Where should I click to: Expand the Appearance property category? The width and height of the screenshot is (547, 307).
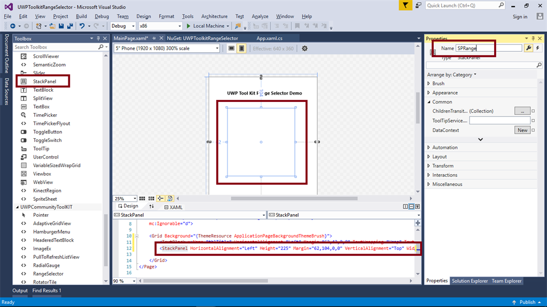(x=429, y=92)
